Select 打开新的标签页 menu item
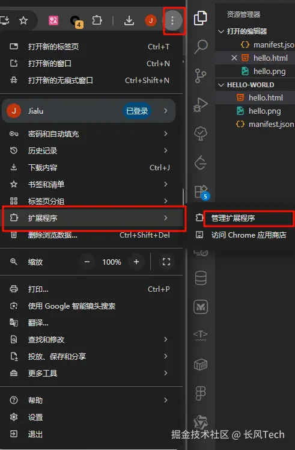 tap(91, 46)
